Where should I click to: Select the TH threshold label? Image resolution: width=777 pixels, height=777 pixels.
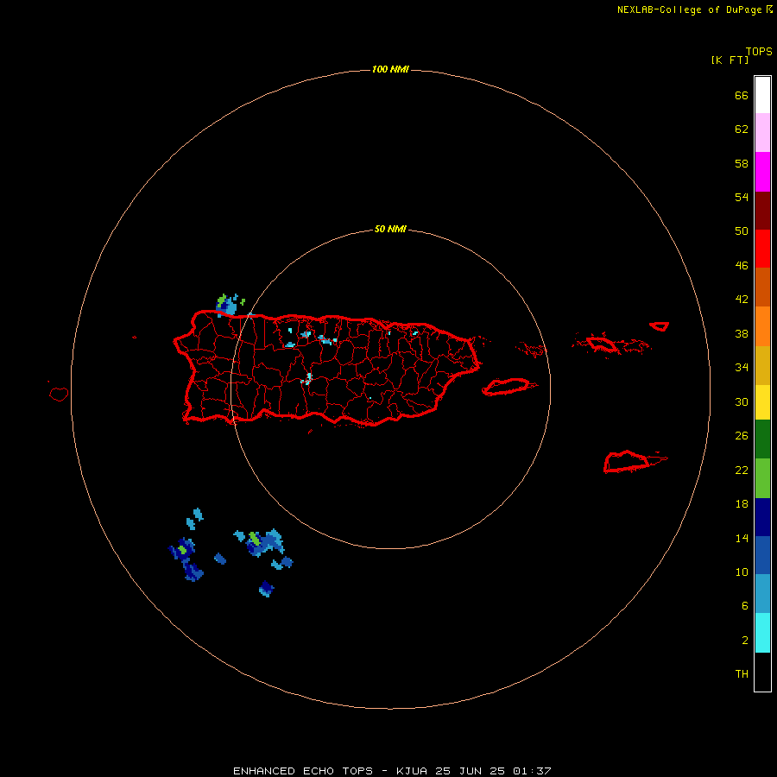[742, 673]
